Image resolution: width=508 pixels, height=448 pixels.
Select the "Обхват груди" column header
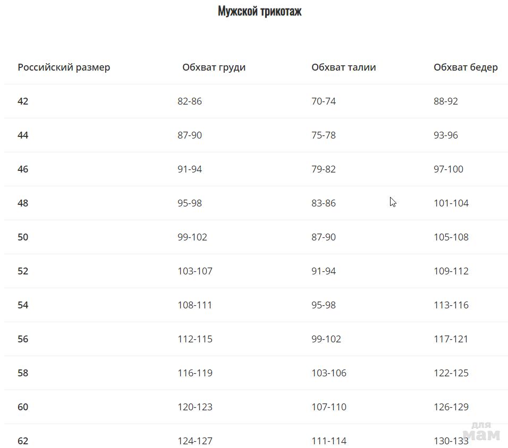[x=214, y=67]
